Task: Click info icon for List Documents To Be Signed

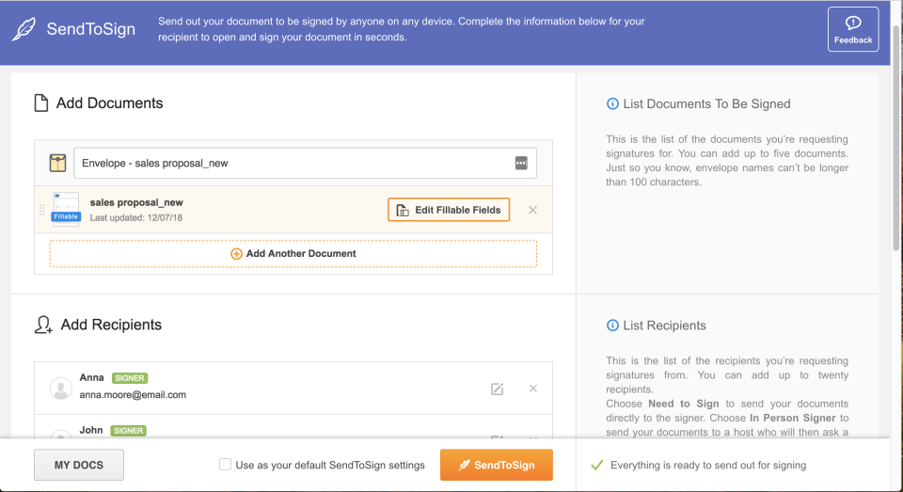Action: point(612,103)
